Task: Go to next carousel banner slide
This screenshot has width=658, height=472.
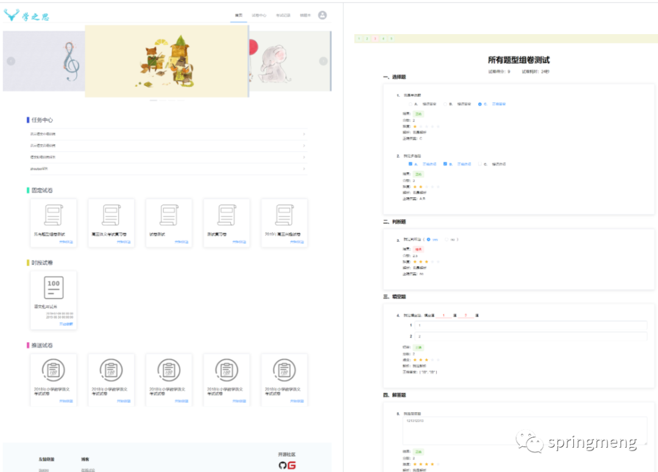Action: tap(323, 62)
